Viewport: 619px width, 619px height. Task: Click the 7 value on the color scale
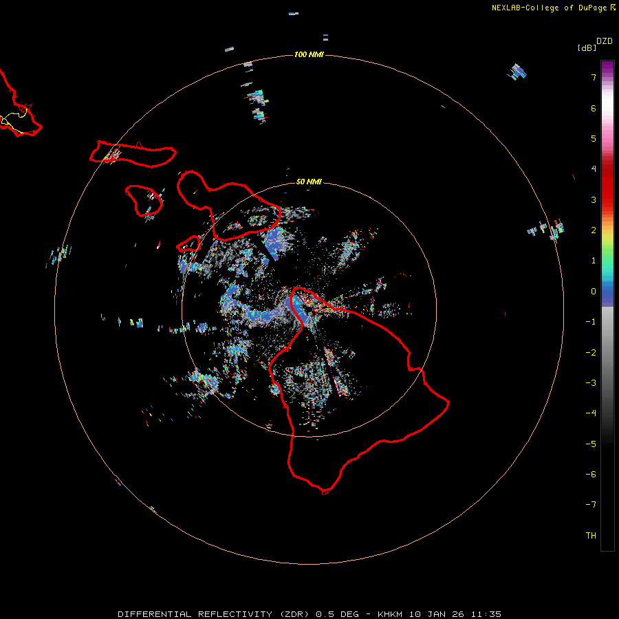point(594,77)
